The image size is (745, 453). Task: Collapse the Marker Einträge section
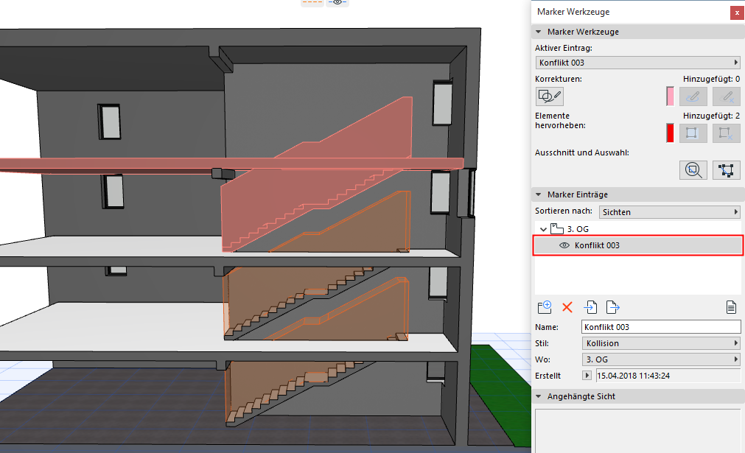[x=539, y=194]
